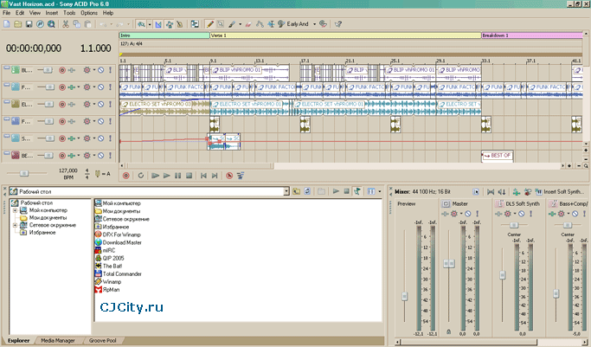Expand the Сетевое окружение tree node
This screenshot has width=591, height=347.
pyautogui.click(x=15, y=225)
